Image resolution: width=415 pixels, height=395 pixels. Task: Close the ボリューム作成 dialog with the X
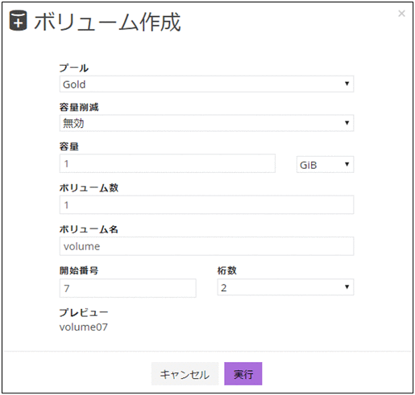pyautogui.click(x=401, y=14)
